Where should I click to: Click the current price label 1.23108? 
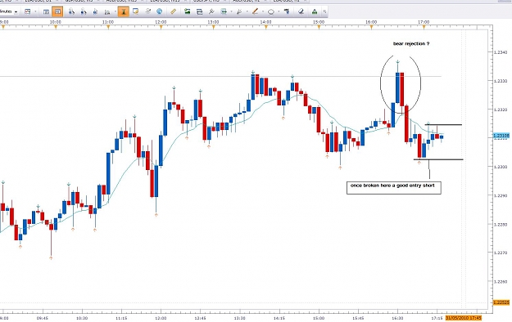click(501, 136)
